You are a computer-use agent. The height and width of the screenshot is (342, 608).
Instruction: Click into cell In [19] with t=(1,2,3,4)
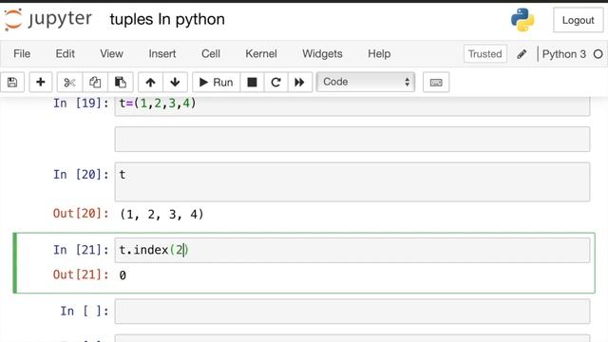352,105
